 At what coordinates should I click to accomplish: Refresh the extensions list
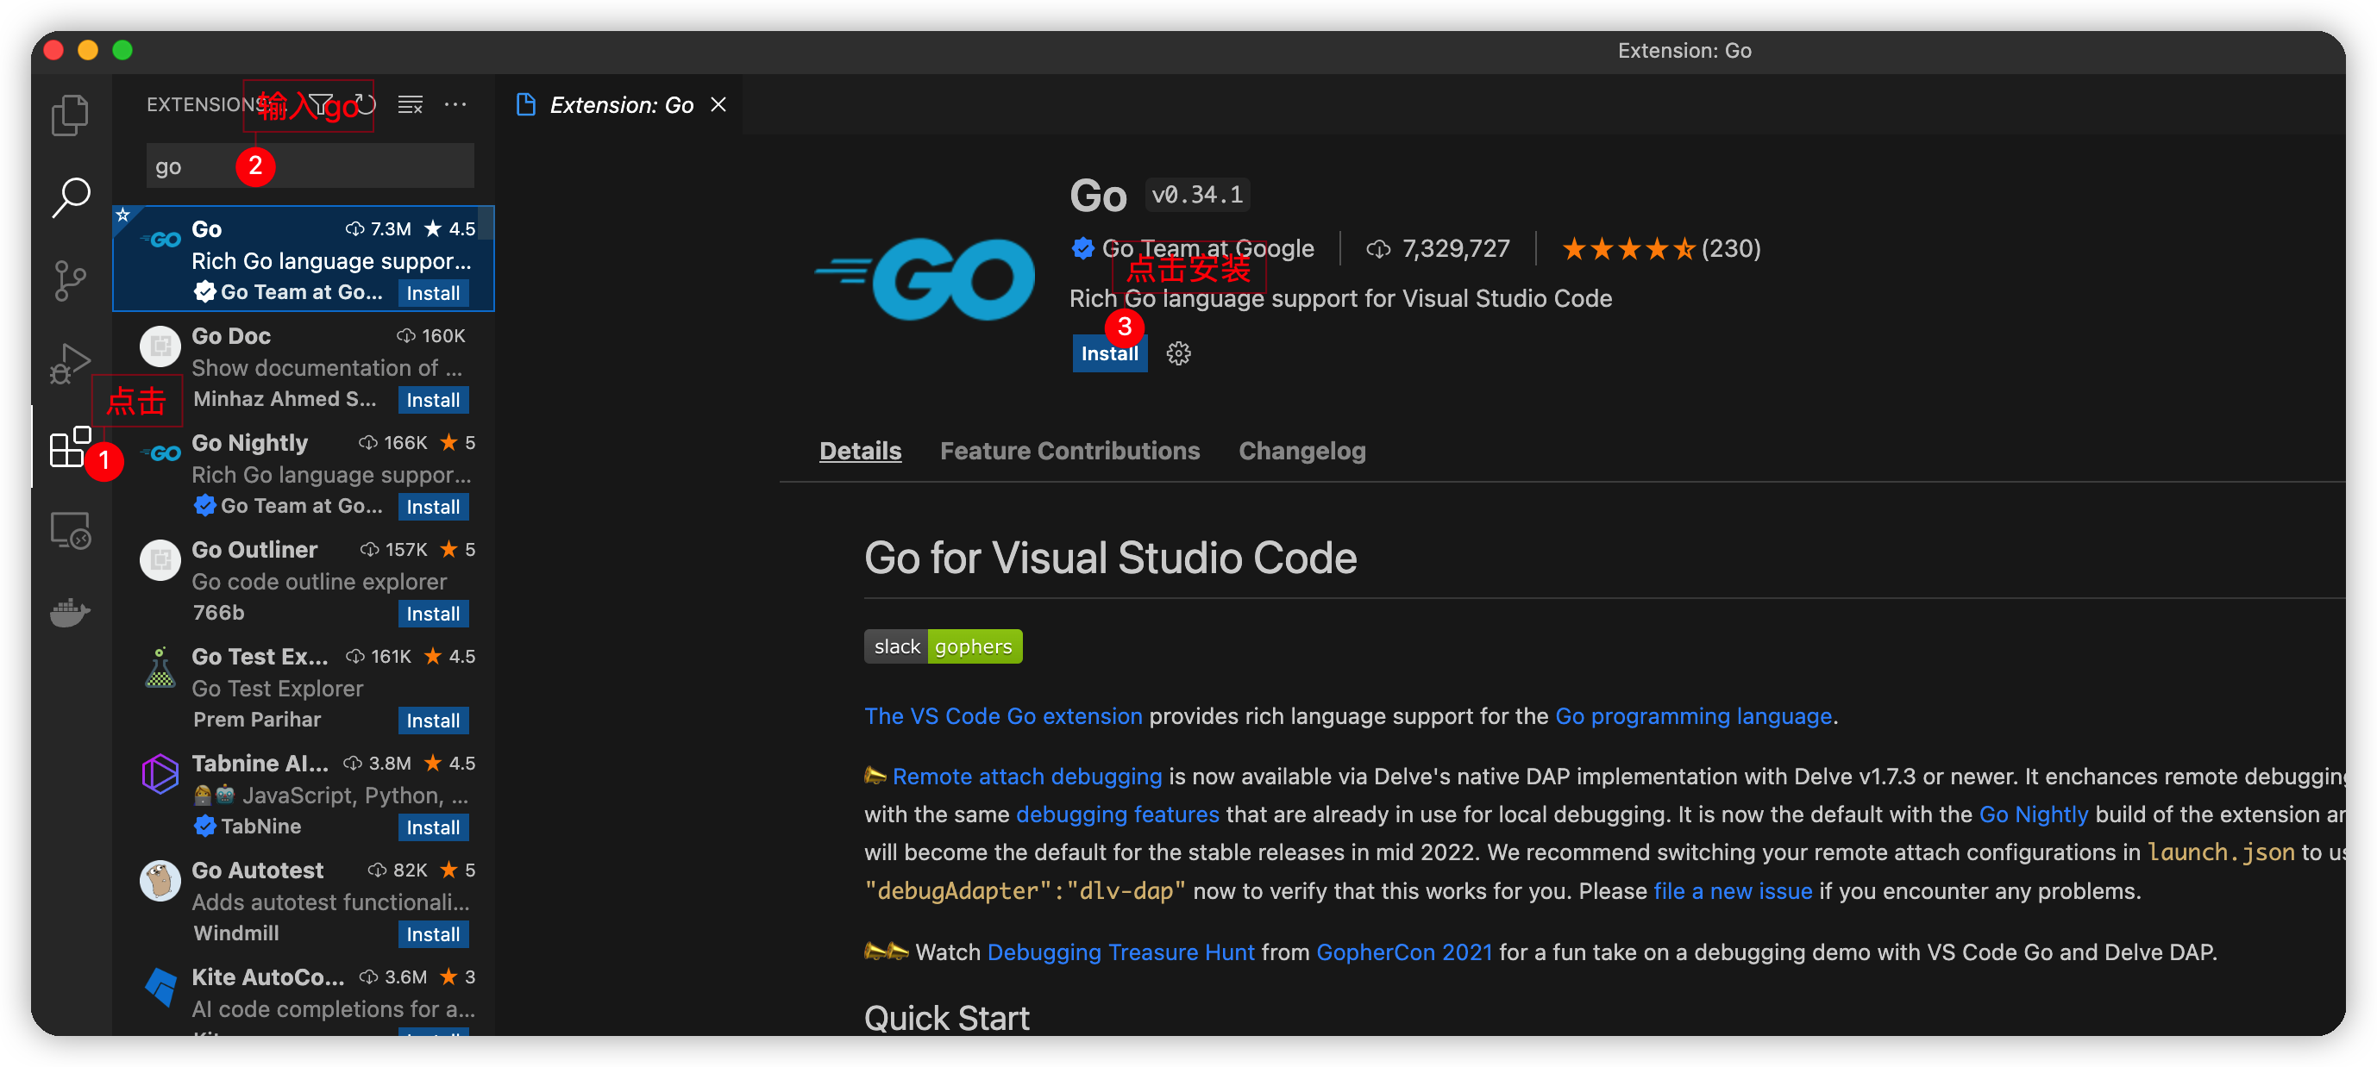[367, 104]
